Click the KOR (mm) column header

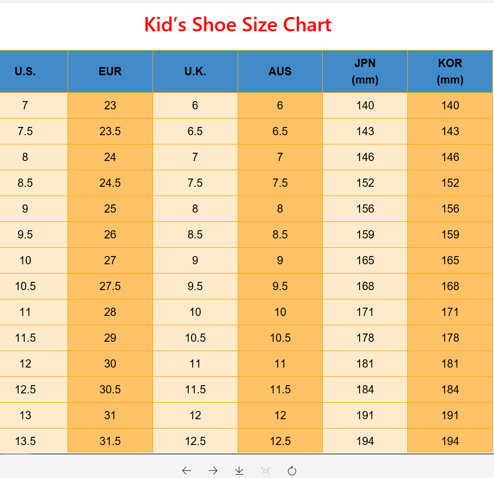450,71
